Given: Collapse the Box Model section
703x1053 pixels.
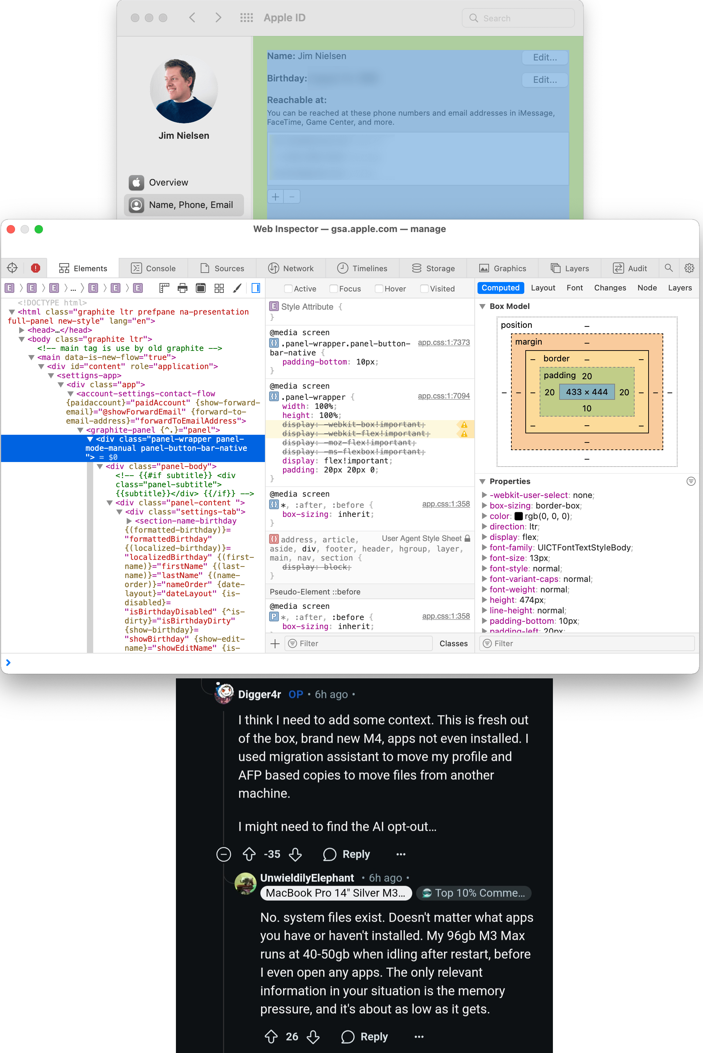Looking at the screenshot, I should (483, 306).
